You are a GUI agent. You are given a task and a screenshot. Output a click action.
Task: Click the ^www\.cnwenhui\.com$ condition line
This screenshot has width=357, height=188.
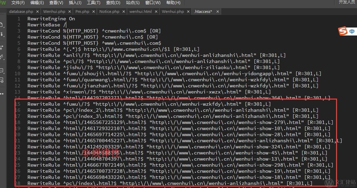coord(94,43)
